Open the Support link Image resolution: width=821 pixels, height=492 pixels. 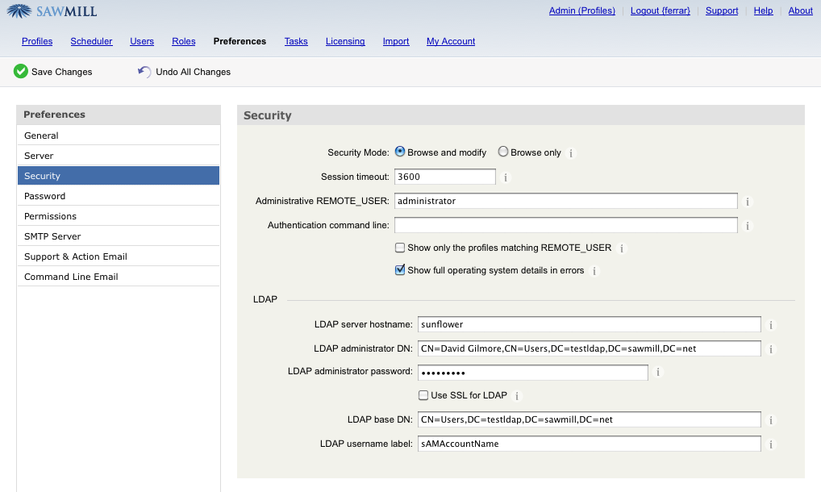722,10
